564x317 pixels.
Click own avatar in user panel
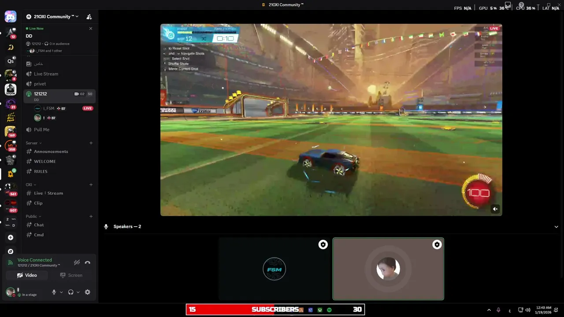click(x=10, y=292)
